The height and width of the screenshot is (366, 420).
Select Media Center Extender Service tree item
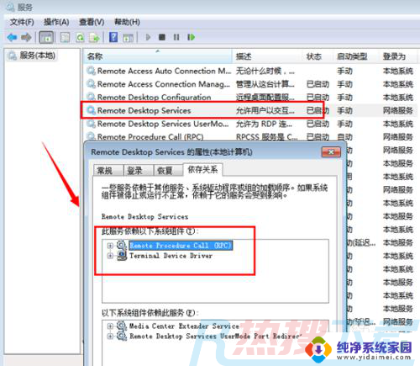184,326
